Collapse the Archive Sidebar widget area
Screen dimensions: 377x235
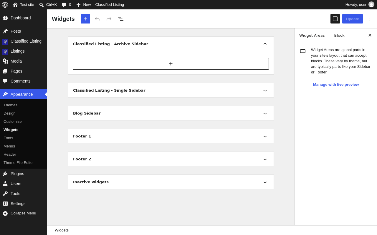tap(265, 44)
